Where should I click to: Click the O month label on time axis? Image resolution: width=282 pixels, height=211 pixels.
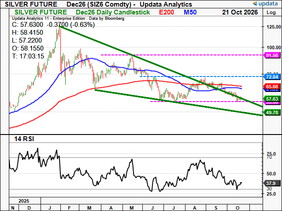tap(237, 208)
